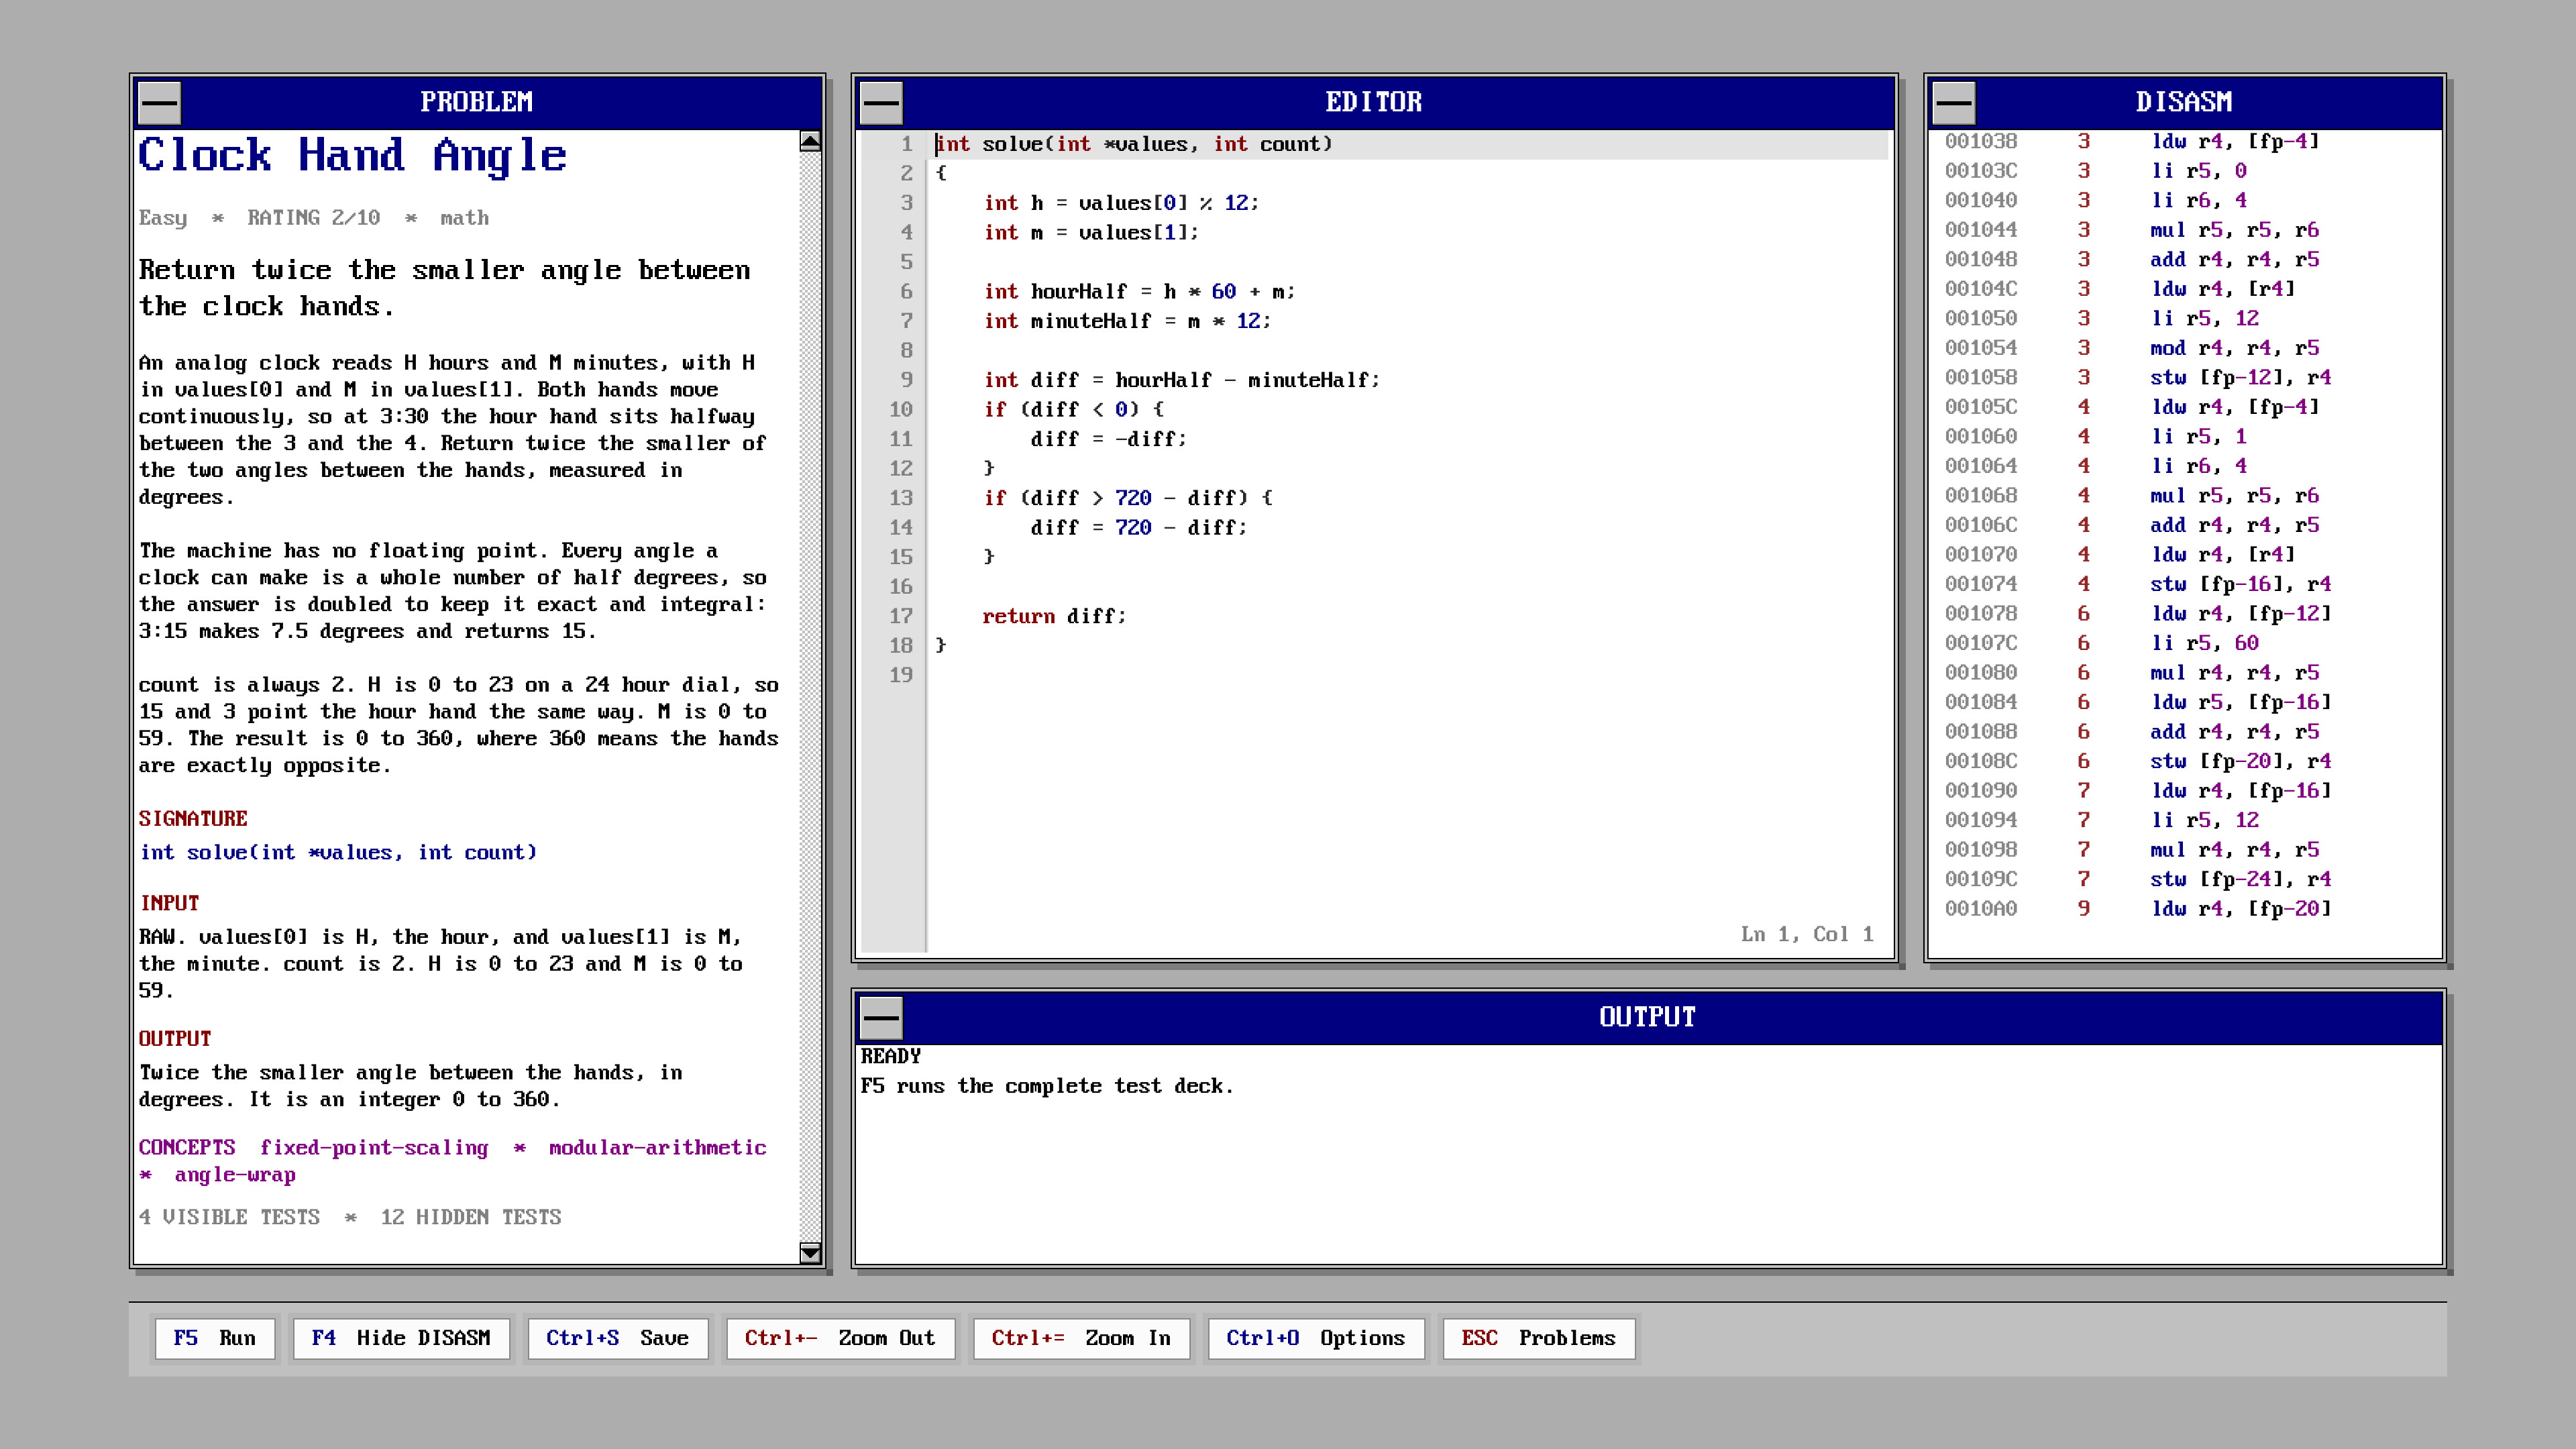Open Options with Ctrl+O button

click(x=1316, y=1338)
